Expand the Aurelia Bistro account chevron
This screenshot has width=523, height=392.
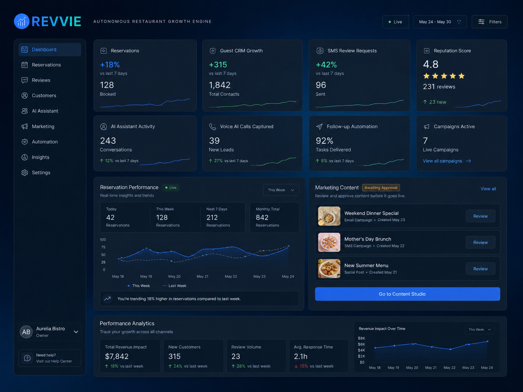pos(76,332)
